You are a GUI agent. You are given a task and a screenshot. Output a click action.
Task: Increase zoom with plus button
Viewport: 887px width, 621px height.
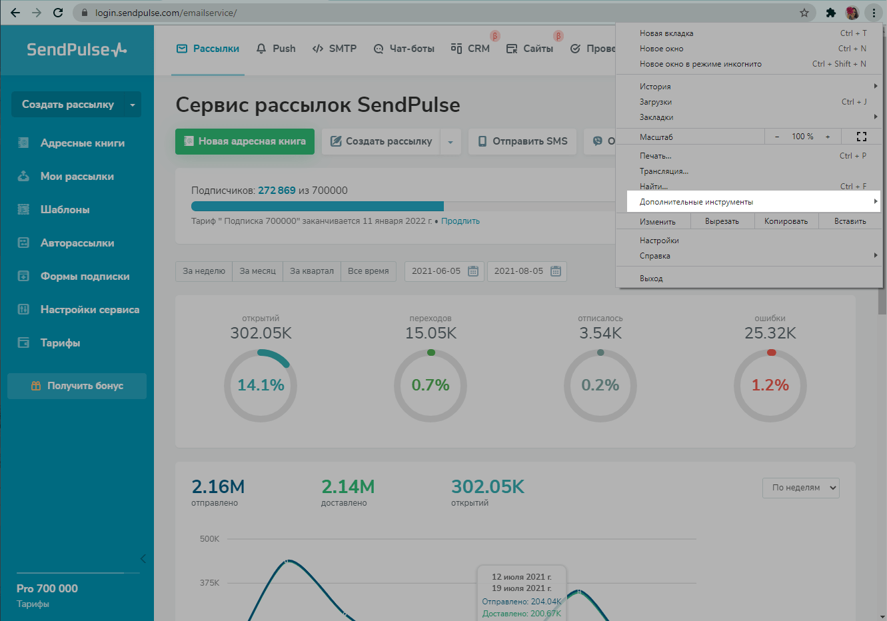click(x=828, y=137)
